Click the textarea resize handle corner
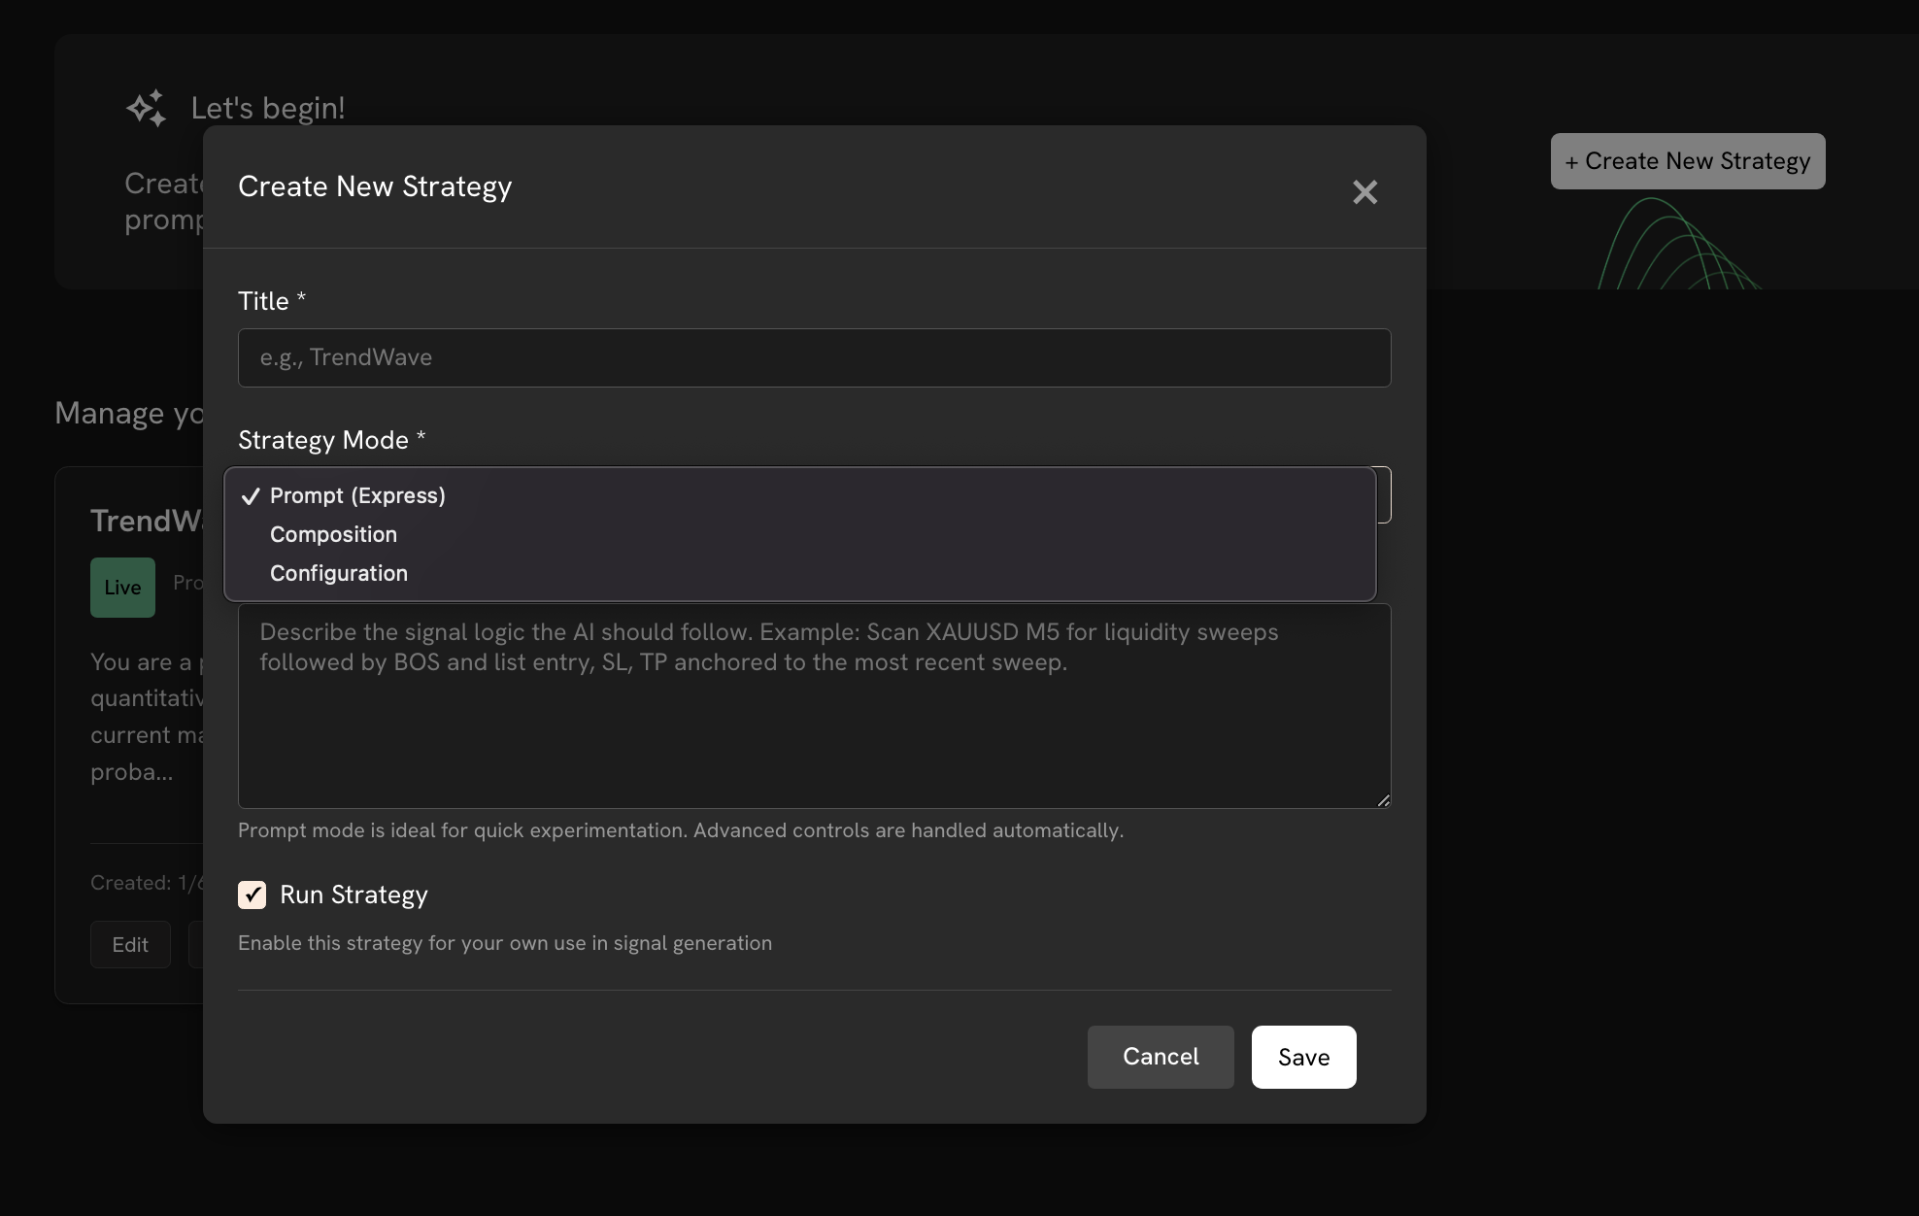Screen dimensions: 1919x1216 point(1383,800)
